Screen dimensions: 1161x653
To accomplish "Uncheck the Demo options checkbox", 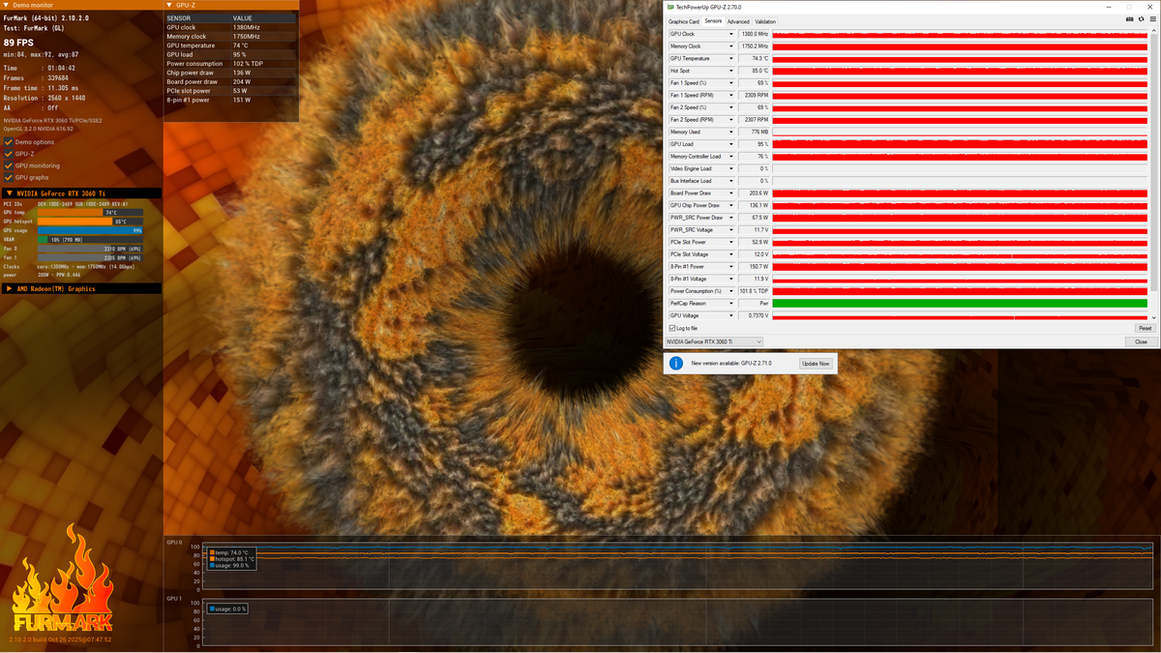I will click(x=9, y=142).
